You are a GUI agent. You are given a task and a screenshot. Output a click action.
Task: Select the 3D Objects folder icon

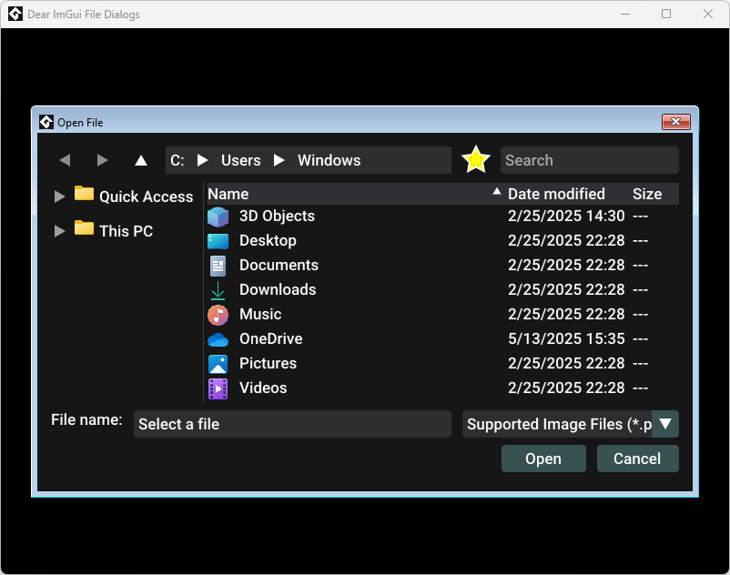pos(218,217)
